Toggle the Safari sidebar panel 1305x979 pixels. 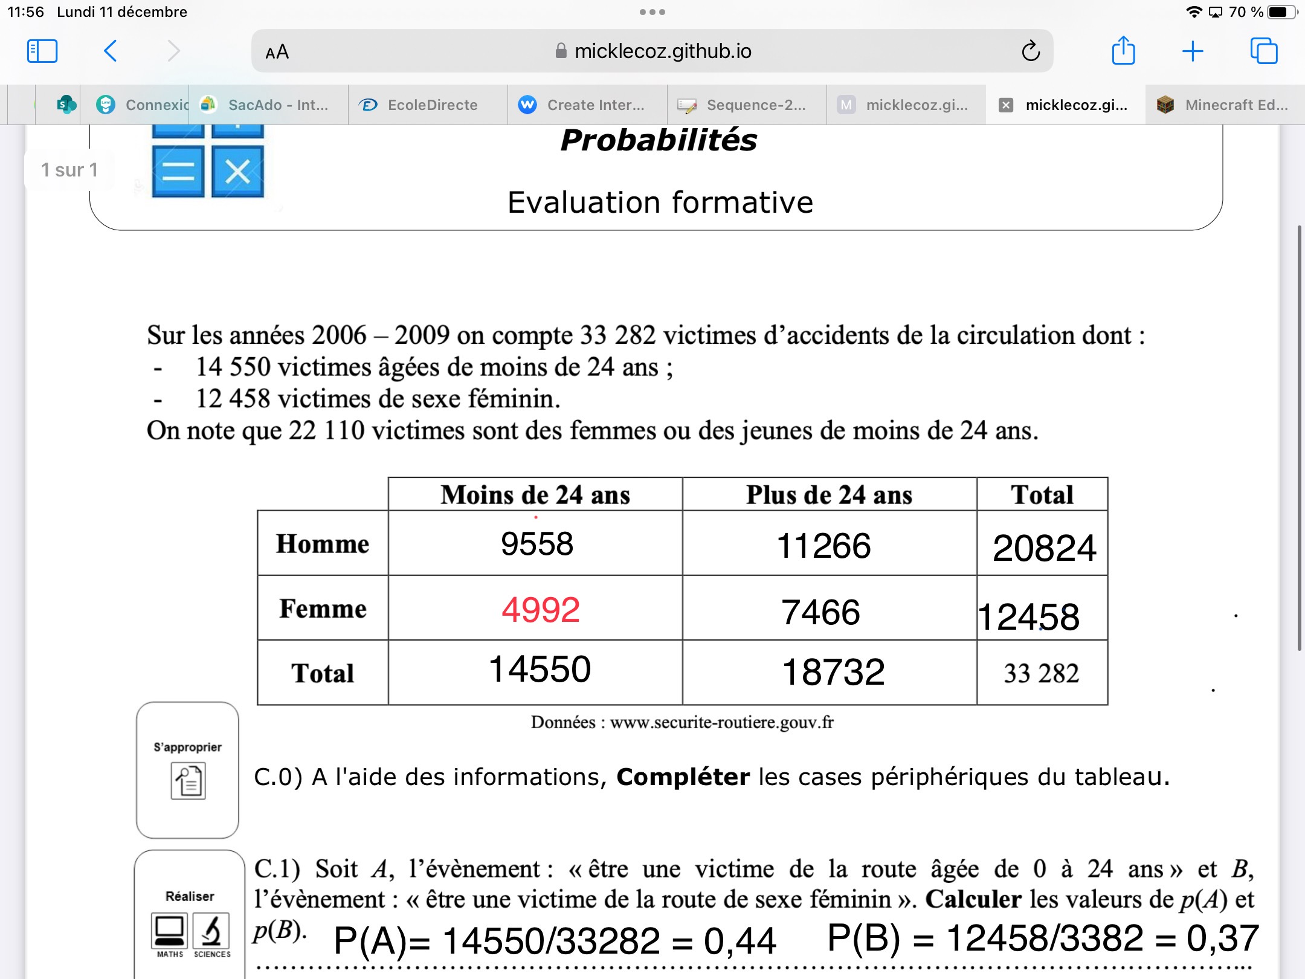tap(42, 51)
